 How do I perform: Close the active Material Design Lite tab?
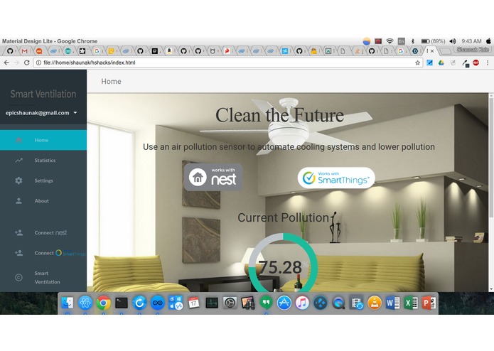[432, 50]
